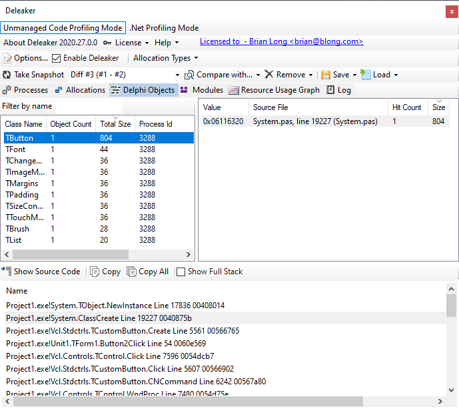Image resolution: width=459 pixels, height=409 pixels.
Task: Select the TBrush class row
Action: 99,229
